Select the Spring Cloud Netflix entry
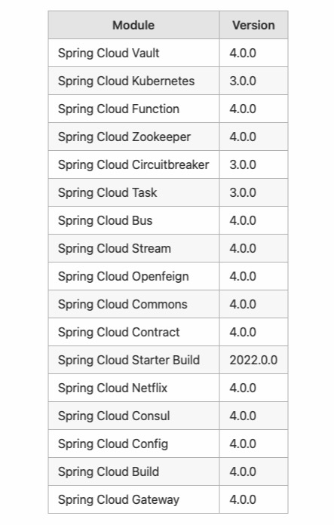The image size is (334, 525). (134, 388)
